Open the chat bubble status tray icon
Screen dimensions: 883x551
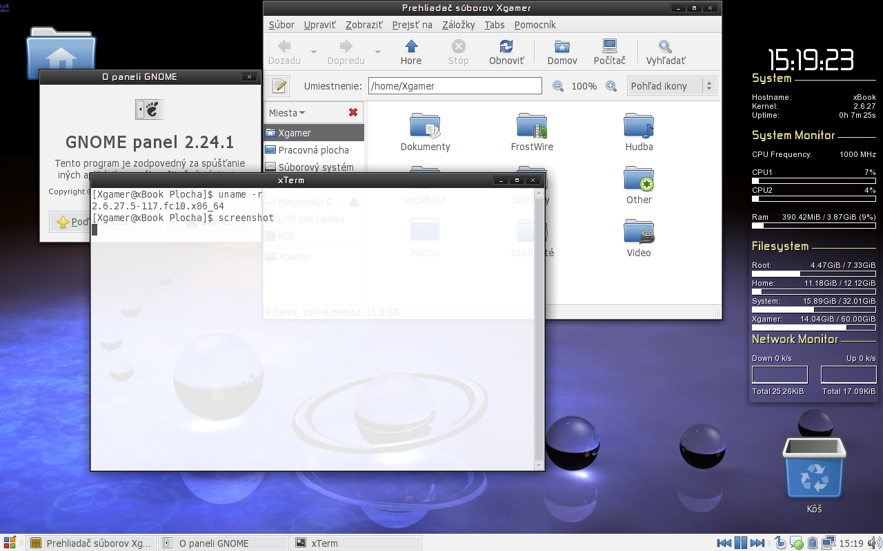click(796, 543)
